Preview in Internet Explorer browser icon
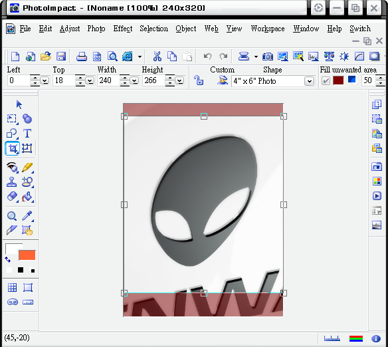The height and width of the screenshot is (347, 388). point(128,57)
